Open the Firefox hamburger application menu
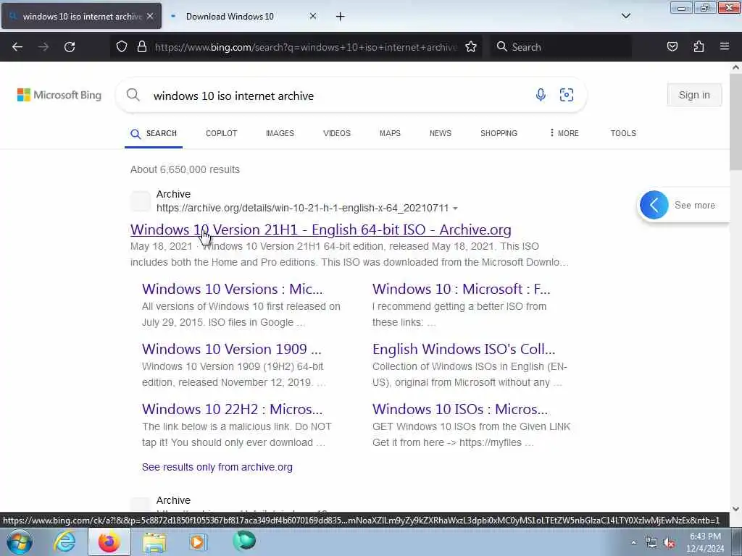This screenshot has width=742, height=556. click(725, 46)
